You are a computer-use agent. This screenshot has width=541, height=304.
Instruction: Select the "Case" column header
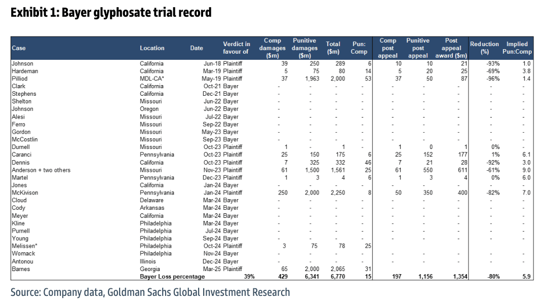19,48
